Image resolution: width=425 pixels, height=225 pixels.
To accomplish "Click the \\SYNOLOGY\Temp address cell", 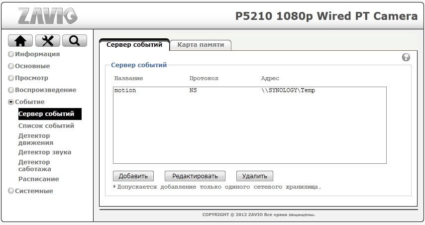I will click(288, 90).
